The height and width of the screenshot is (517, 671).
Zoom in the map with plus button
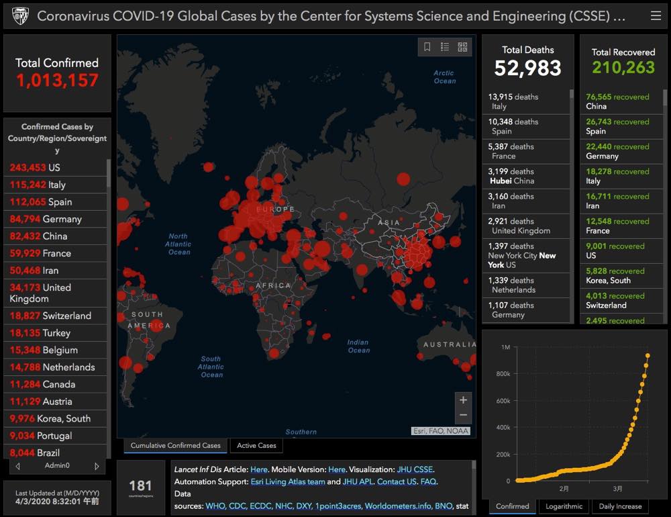pos(463,400)
